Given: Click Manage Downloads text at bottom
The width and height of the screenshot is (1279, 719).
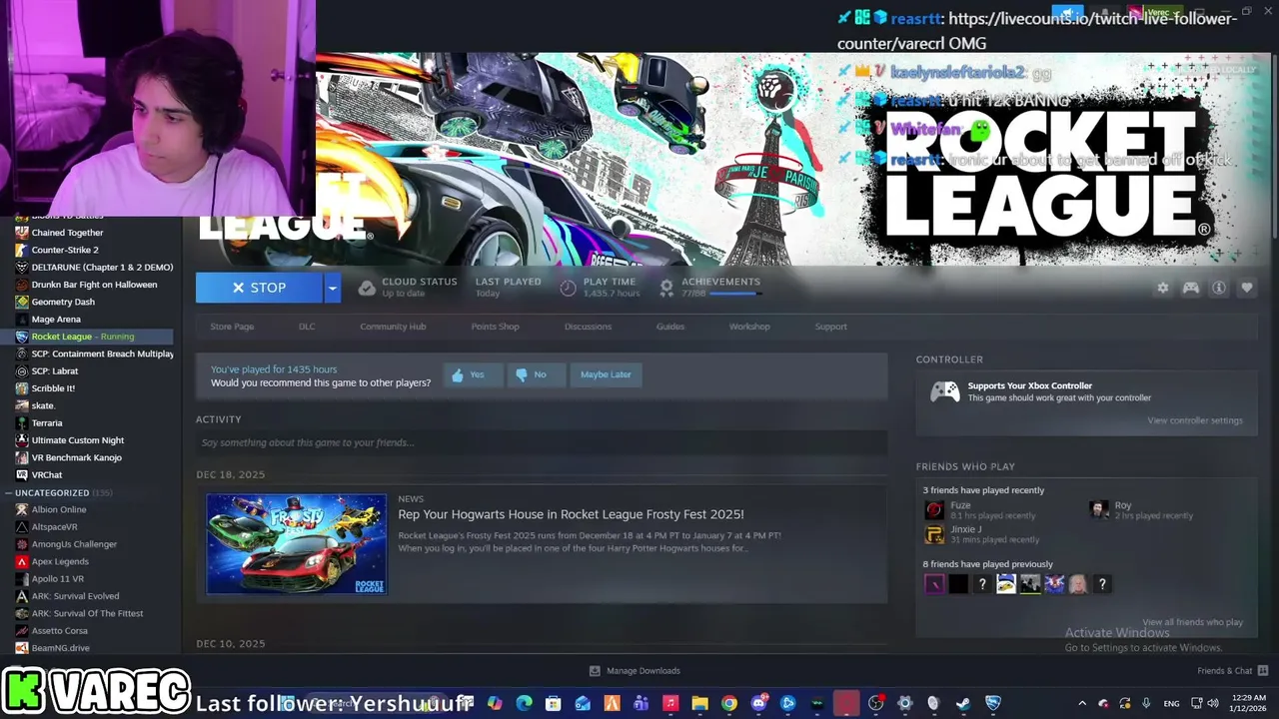Looking at the screenshot, I should [x=643, y=671].
